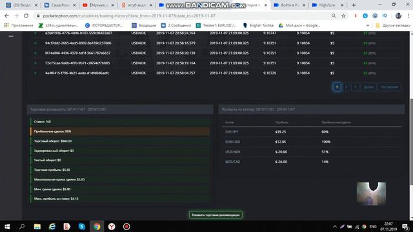Image resolution: width=413 pixels, height=232 pixels.
Task: Click the browser forward arrow
Action: (16, 15)
